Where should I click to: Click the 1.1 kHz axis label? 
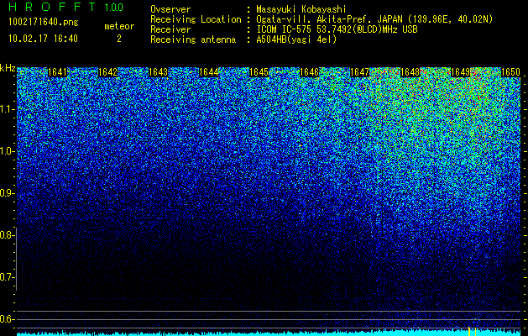(7, 109)
